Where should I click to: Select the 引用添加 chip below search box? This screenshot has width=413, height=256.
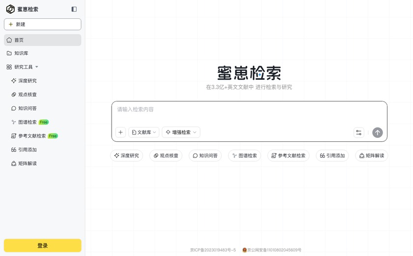coord(332,156)
